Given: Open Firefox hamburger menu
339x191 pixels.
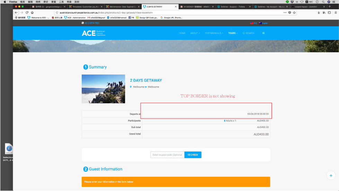Looking at the screenshot, I should [336, 12].
